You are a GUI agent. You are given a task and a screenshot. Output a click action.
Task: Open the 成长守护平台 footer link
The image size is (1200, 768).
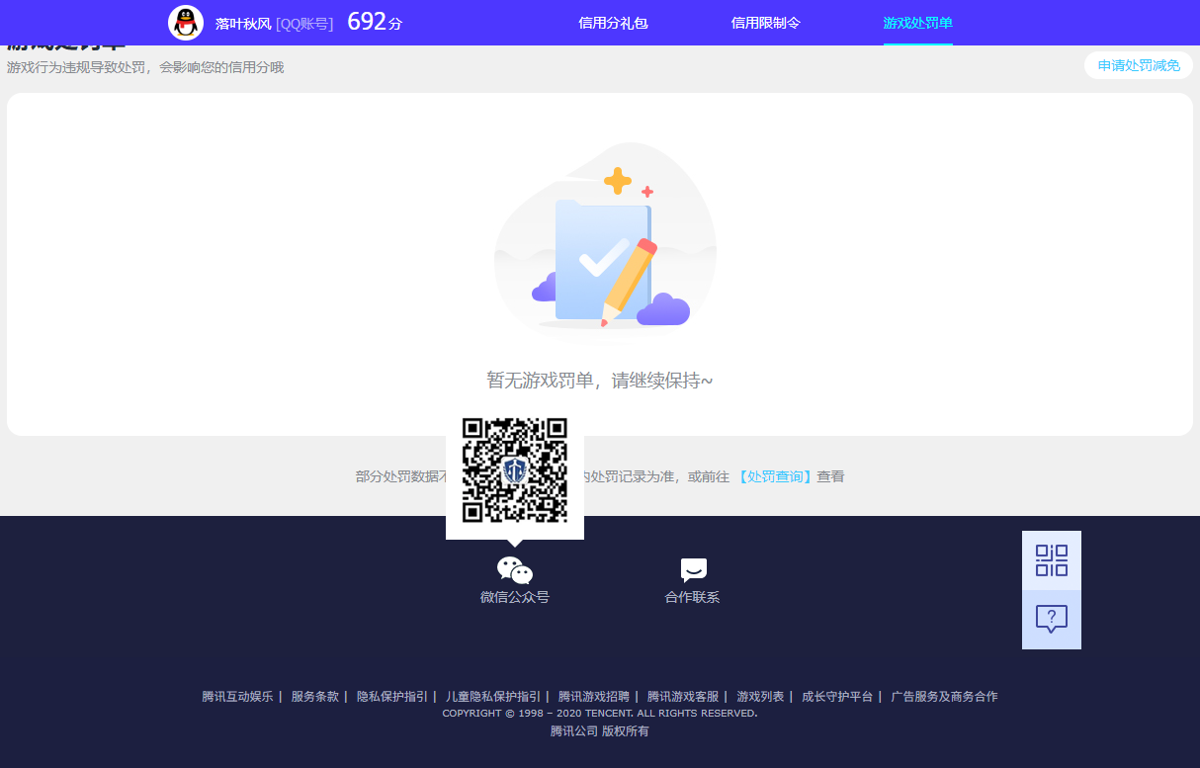coord(836,696)
